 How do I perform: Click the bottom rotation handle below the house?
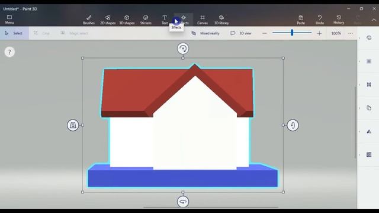click(183, 202)
